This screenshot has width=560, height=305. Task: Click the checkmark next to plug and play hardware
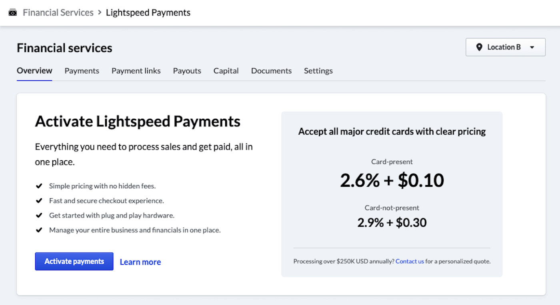coord(39,215)
